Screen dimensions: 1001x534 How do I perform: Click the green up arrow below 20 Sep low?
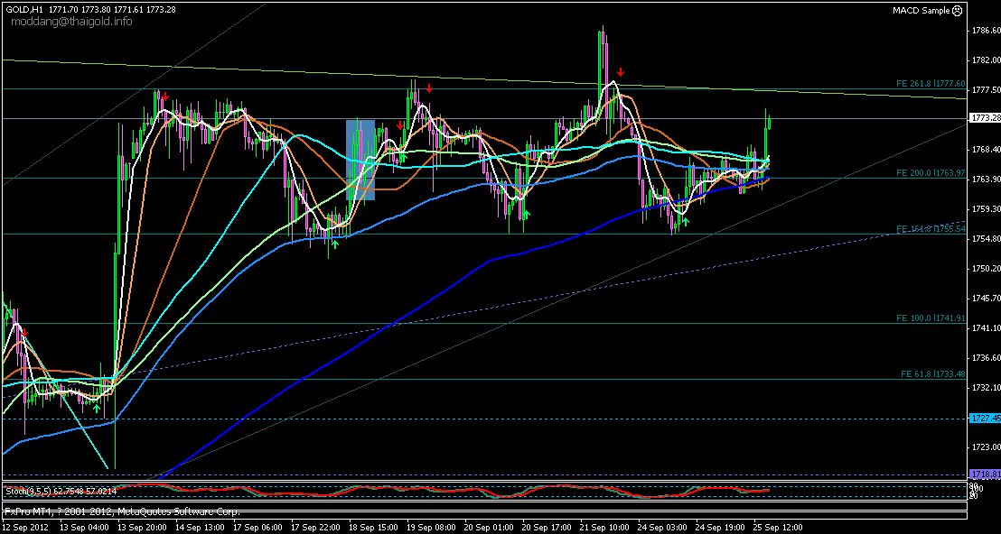click(x=525, y=214)
